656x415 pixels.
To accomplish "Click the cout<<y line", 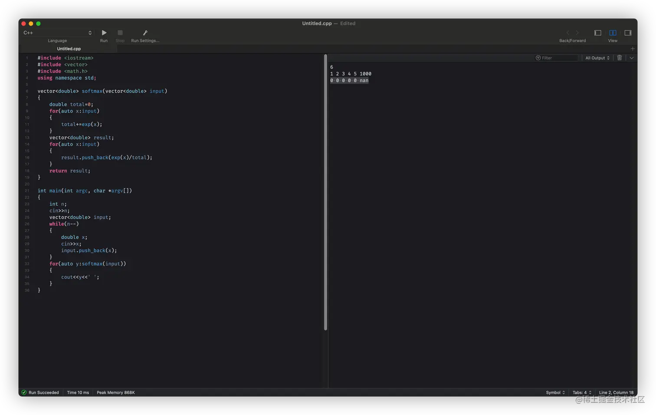I will tap(80, 277).
